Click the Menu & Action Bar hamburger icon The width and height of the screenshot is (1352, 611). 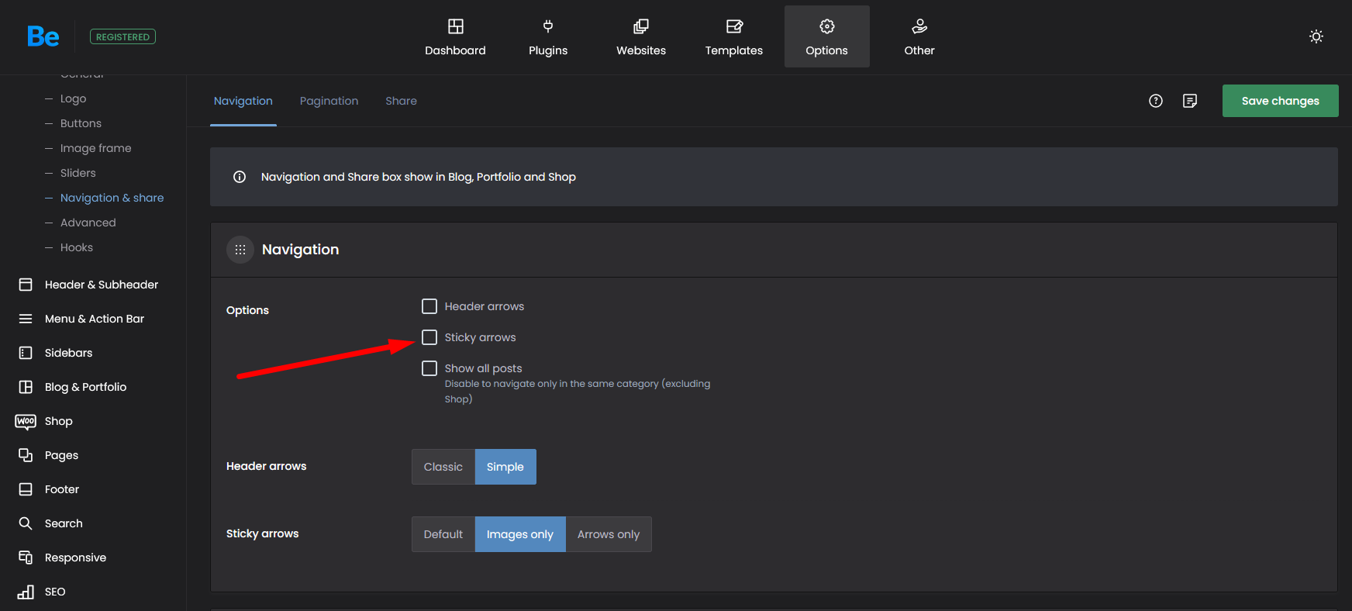[26, 319]
